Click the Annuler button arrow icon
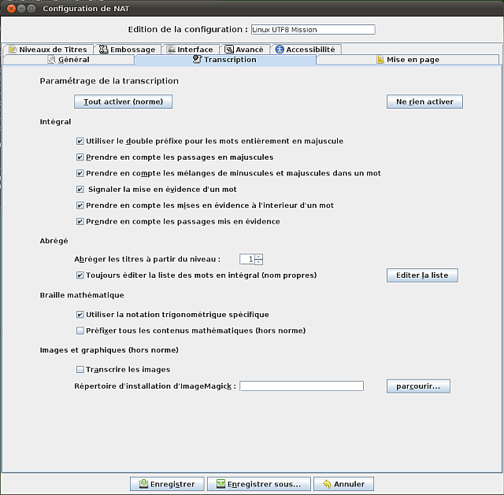The height and width of the screenshot is (495, 504). point(327,484)
